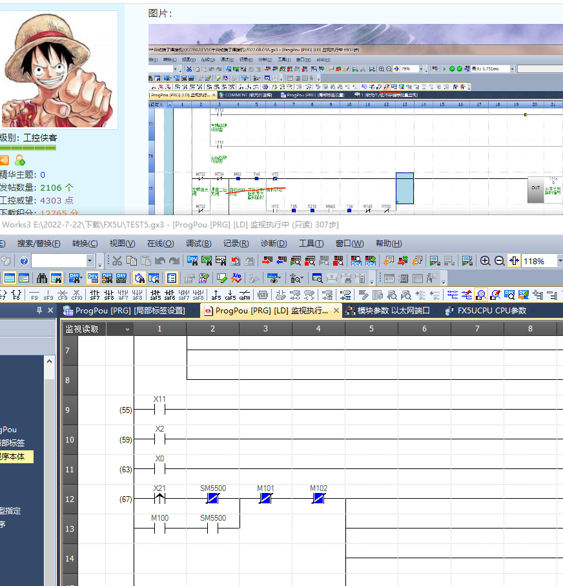Image resolution: width=563 pixels, height=586 pixels.
Task: Expand the 监视读取 mode dropdown
Action: point(127,330)
